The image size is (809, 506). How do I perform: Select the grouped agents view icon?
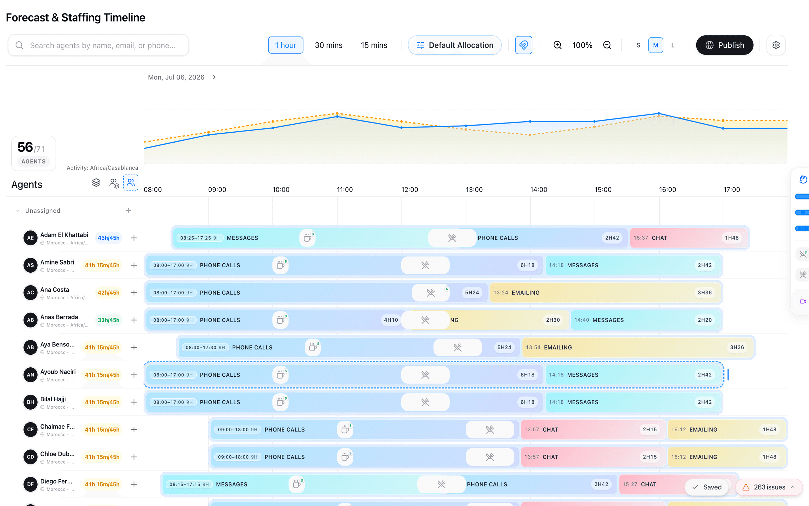[x=114, y=183]
